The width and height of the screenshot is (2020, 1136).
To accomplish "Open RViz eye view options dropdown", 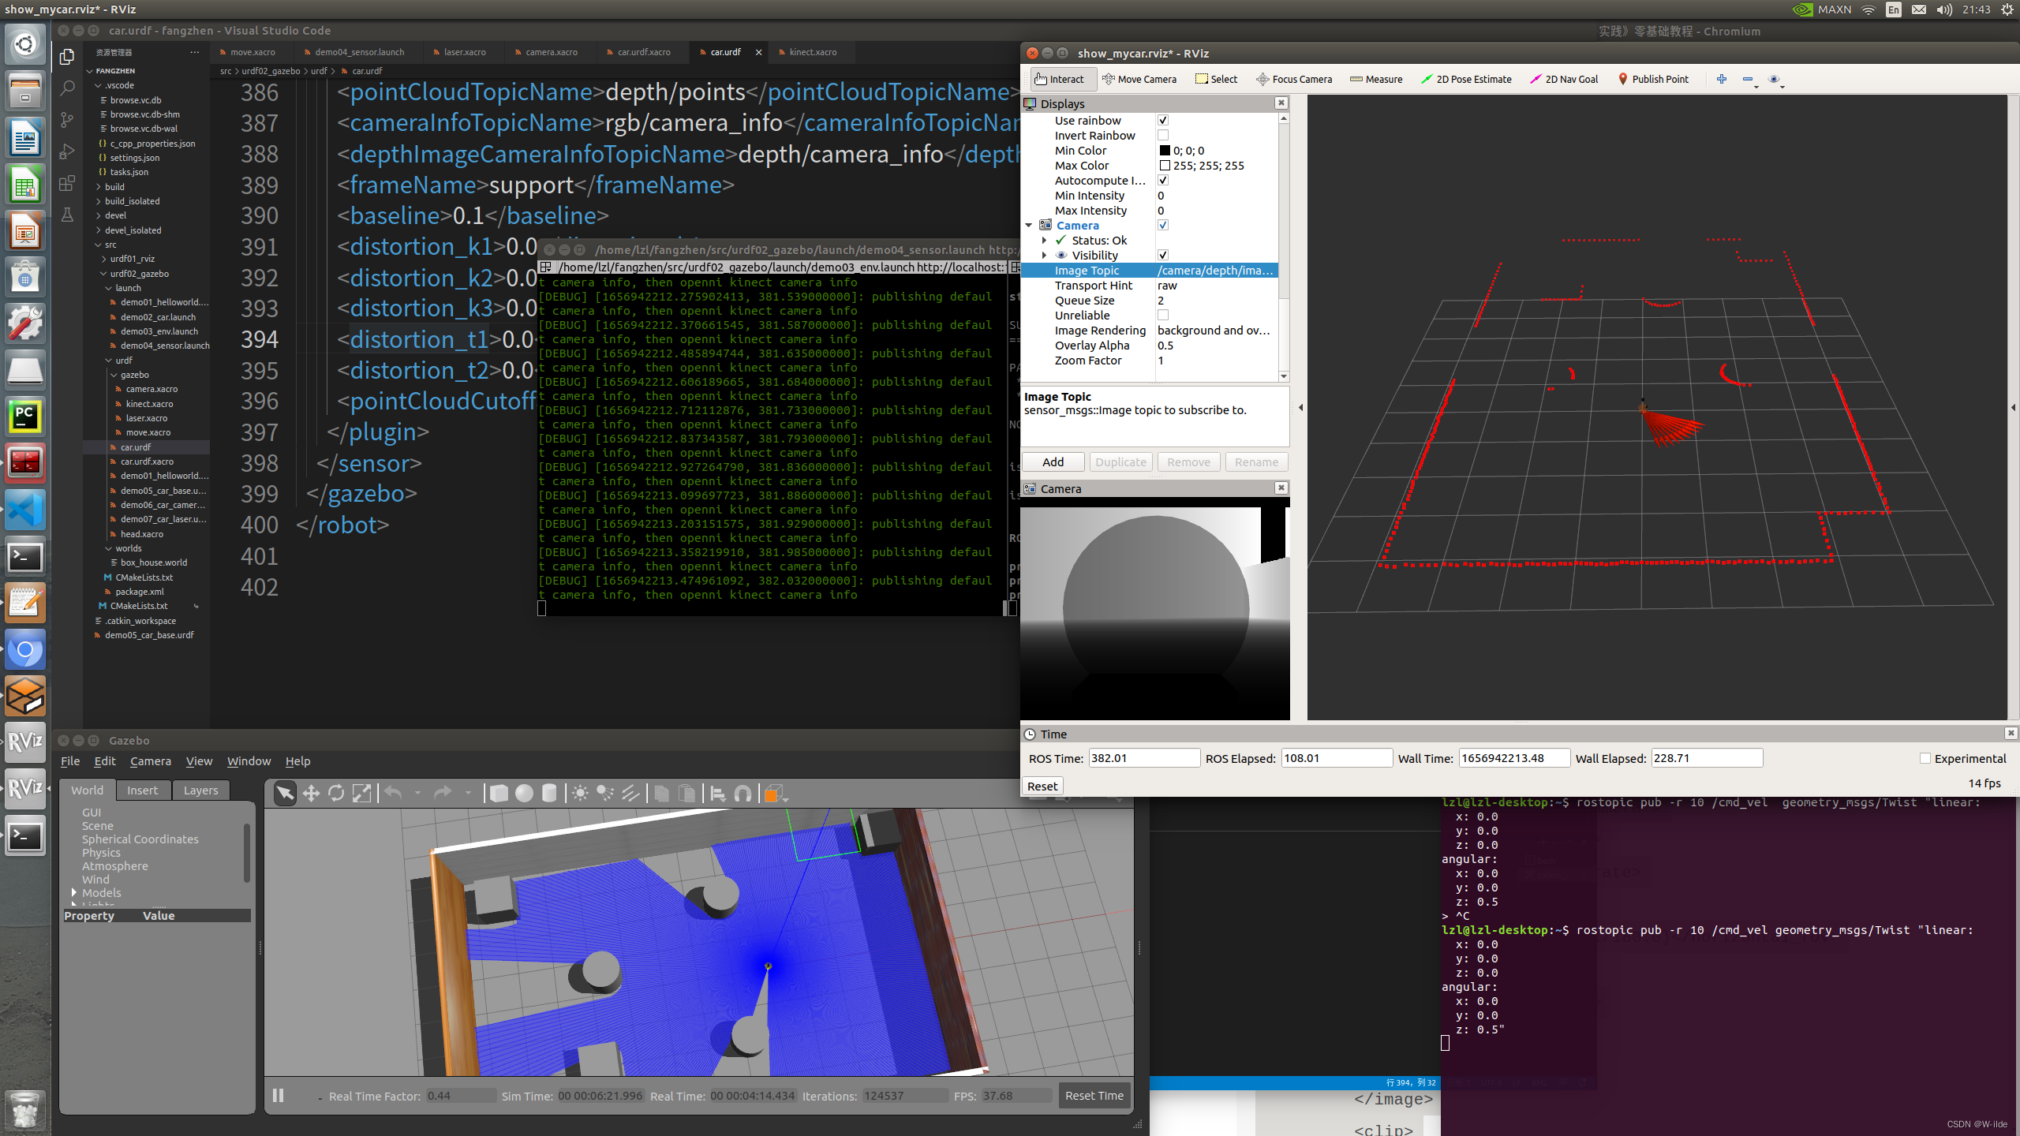I will click(x=1775, y=79).
